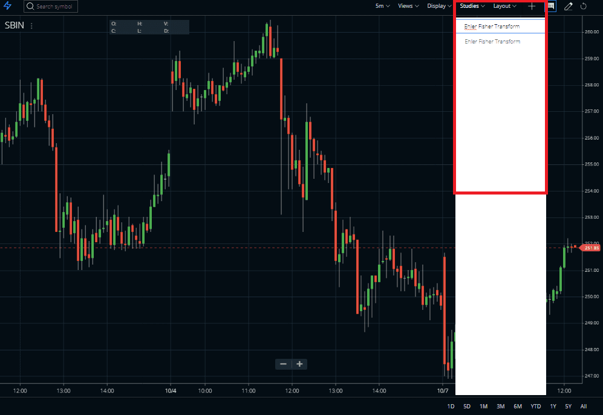
Task: Click the 255.00 price axis label
Action: coord(592,164)
